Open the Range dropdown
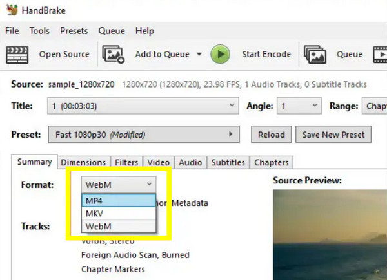 coord(374,106)
